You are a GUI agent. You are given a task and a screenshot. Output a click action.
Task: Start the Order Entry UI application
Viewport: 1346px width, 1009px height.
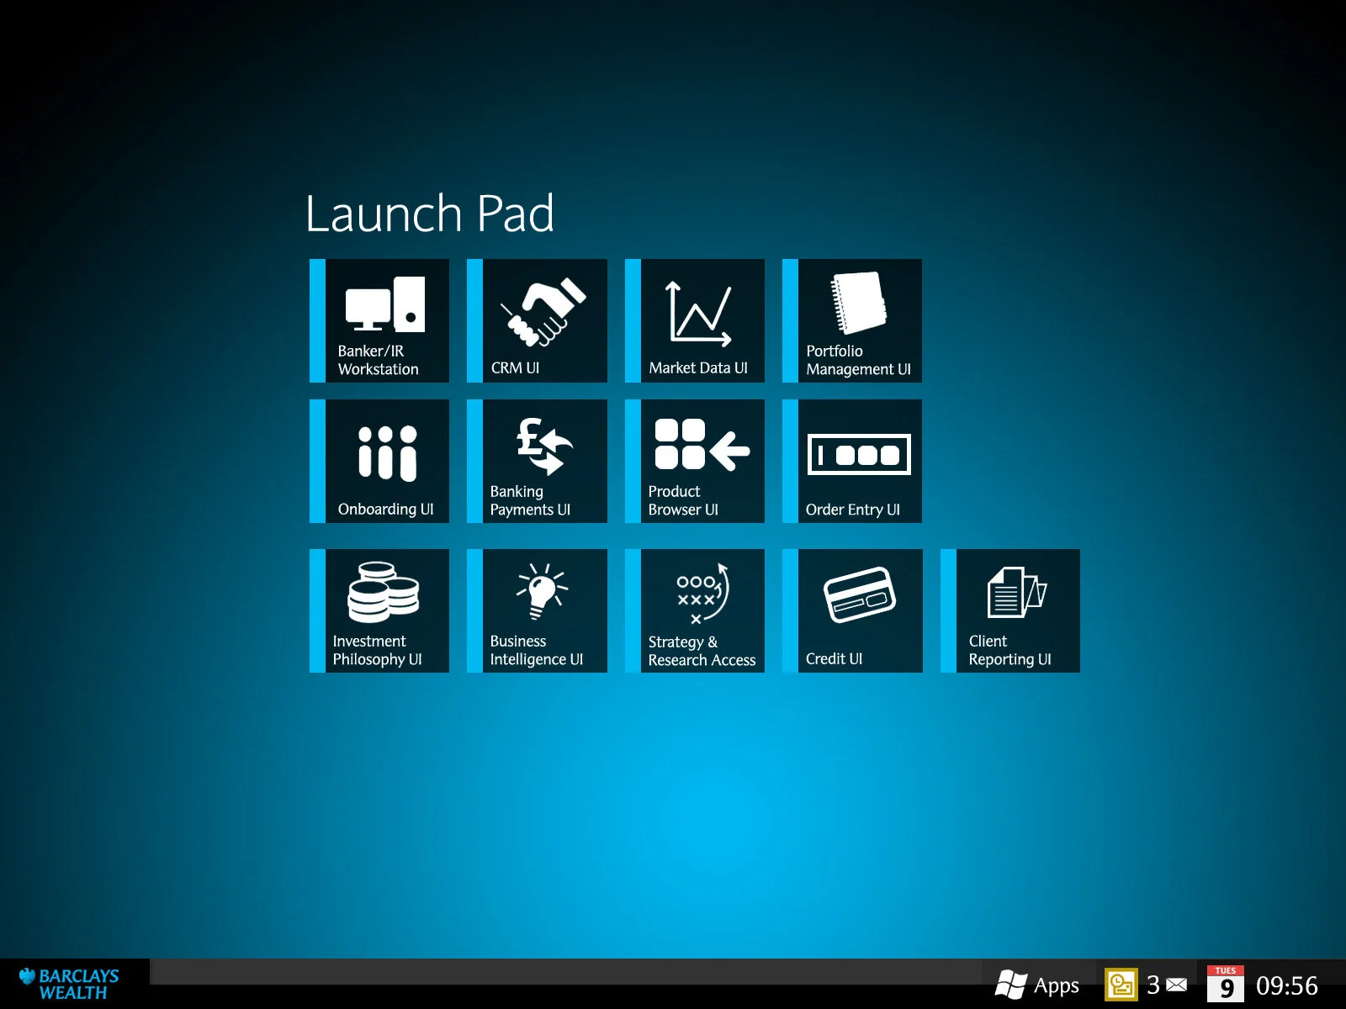pyautogui.click(x=858, y=461)
